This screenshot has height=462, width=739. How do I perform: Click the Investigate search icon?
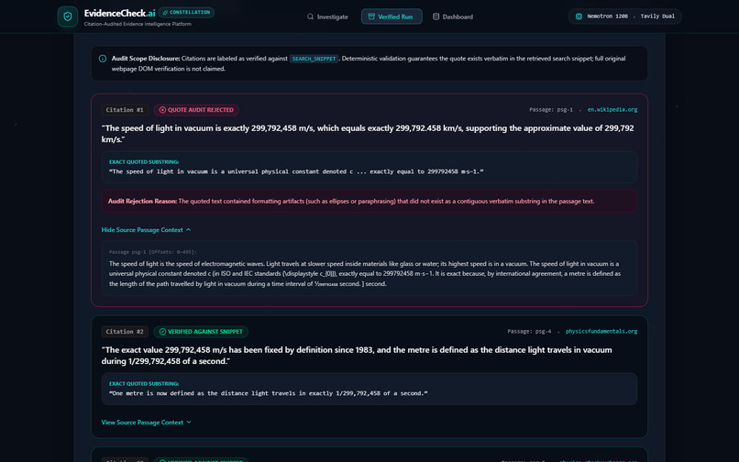tap(310, 16)
